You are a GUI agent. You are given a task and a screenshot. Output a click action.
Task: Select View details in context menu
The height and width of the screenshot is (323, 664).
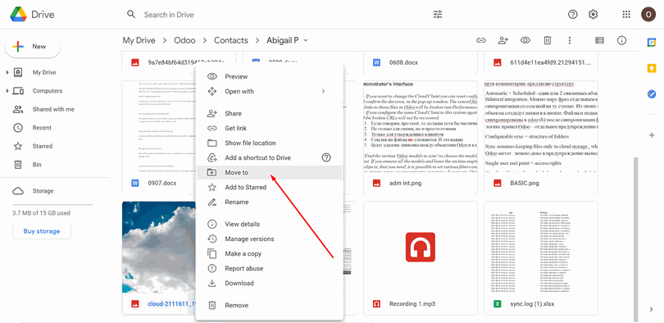click(x=270, y=224)
